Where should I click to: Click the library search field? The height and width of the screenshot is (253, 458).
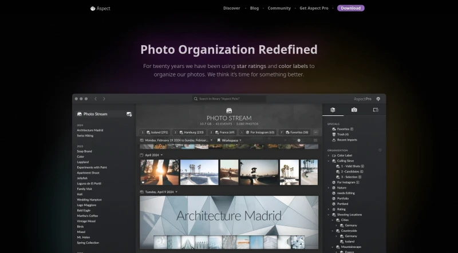[x=229, y=99]
